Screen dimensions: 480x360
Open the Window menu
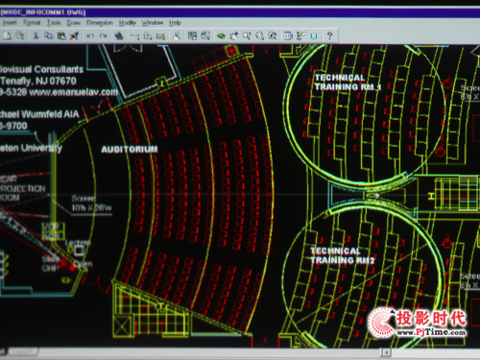click(153, 23)
